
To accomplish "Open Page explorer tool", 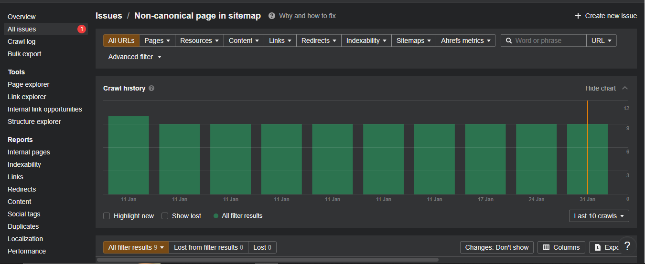I will coord(29,84).
